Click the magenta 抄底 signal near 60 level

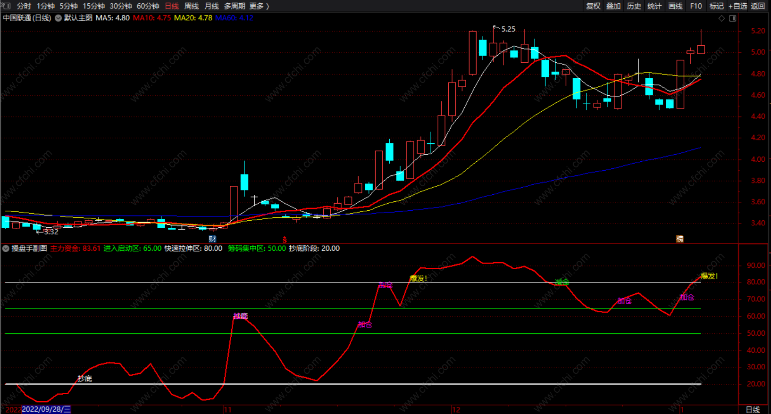point(240,316)
